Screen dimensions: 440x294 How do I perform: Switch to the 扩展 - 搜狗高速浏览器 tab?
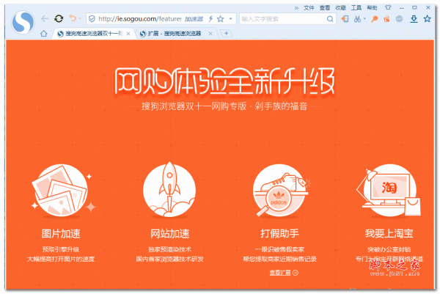[173, 34]
